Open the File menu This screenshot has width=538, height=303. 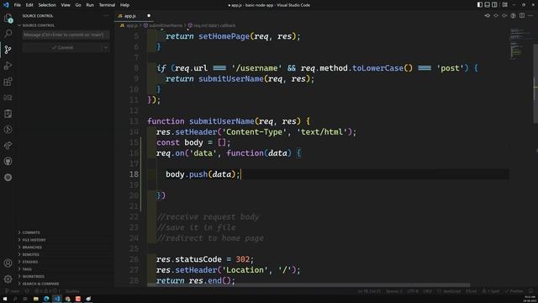pos(17,5)
